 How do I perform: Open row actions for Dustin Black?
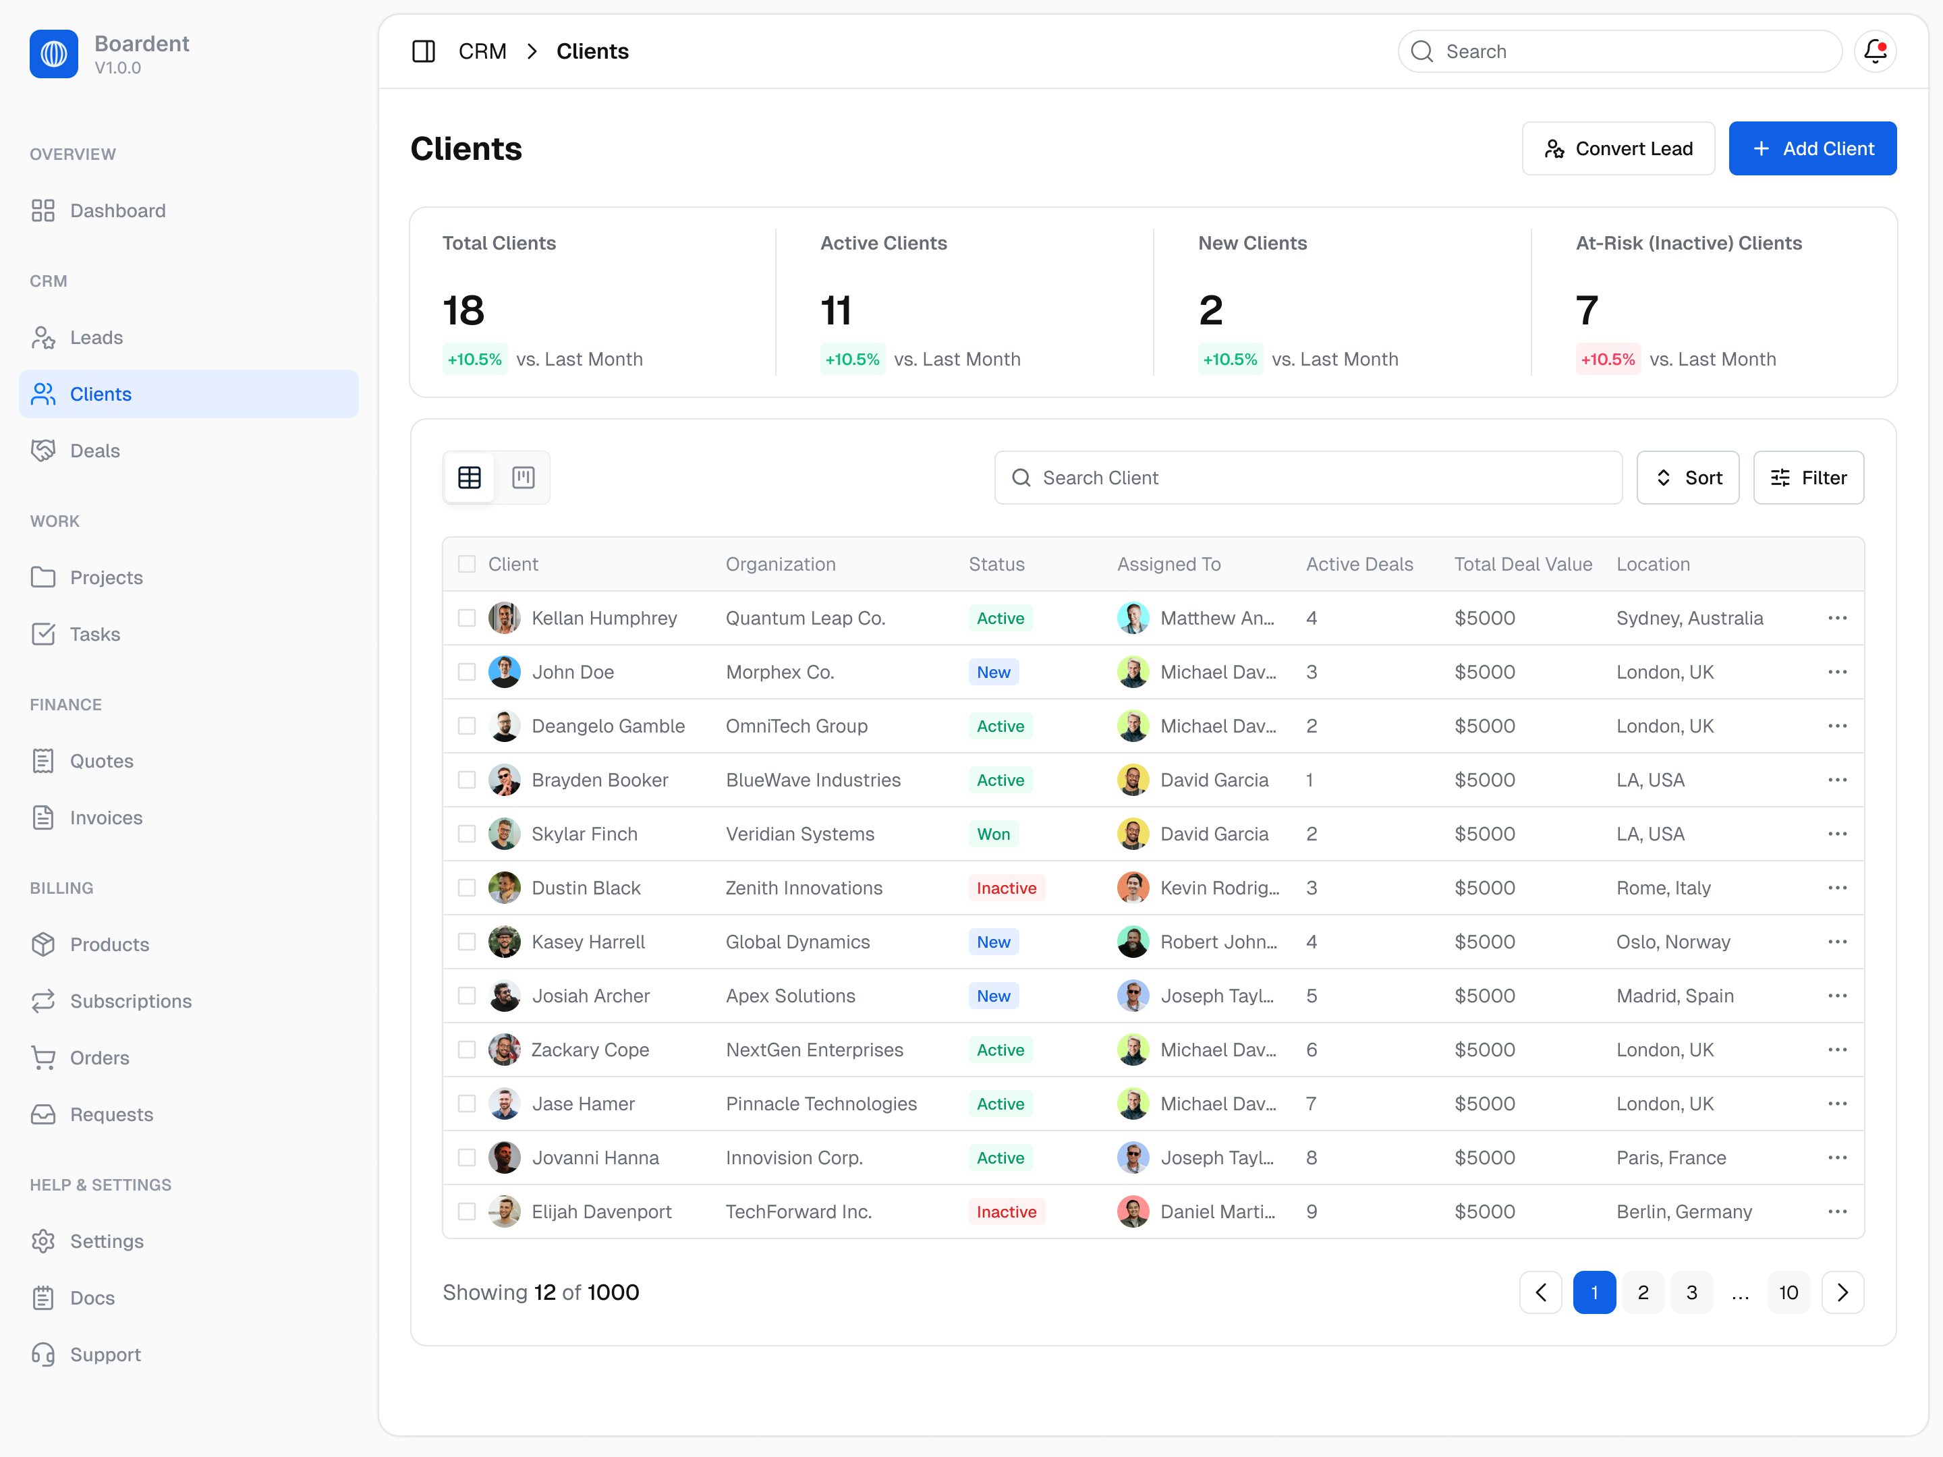click(1838, 888)
